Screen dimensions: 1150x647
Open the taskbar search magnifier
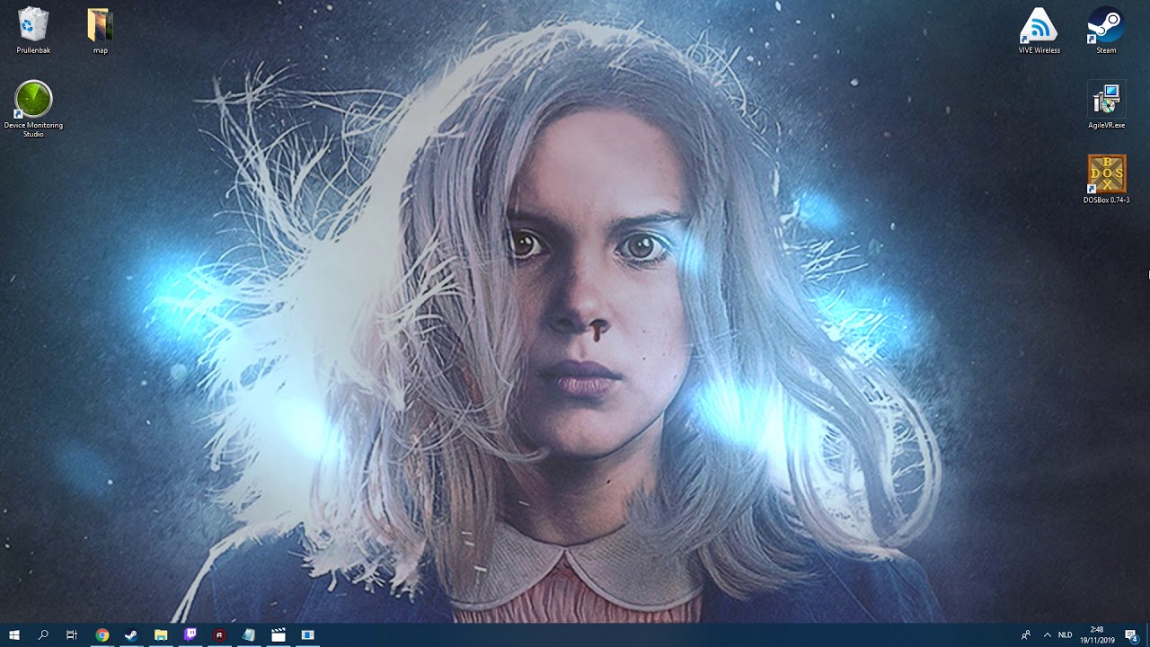[43, 635]
